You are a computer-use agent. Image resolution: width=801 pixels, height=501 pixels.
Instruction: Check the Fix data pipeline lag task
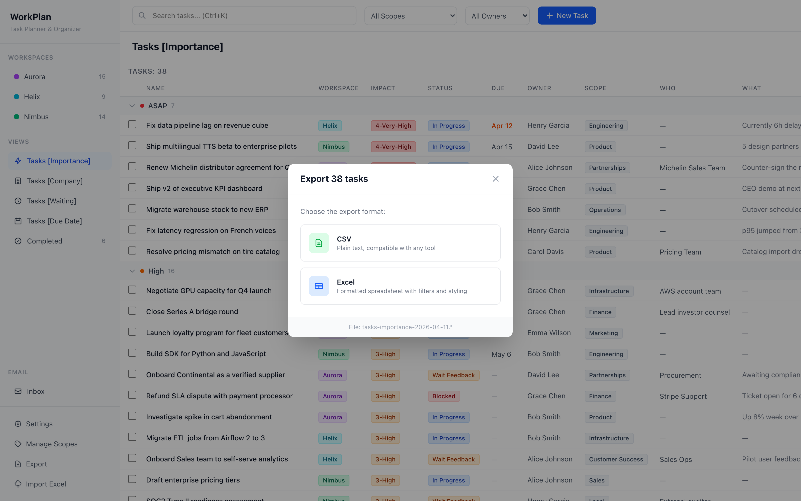click(x=132, y=124)
